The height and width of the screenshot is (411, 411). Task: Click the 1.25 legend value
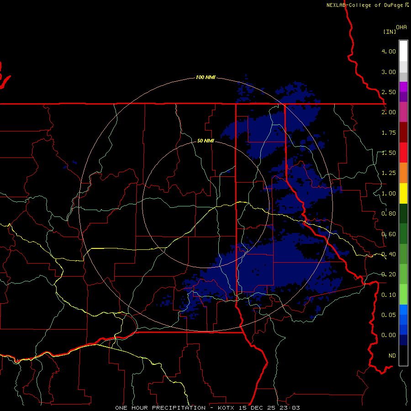[389, 173]
